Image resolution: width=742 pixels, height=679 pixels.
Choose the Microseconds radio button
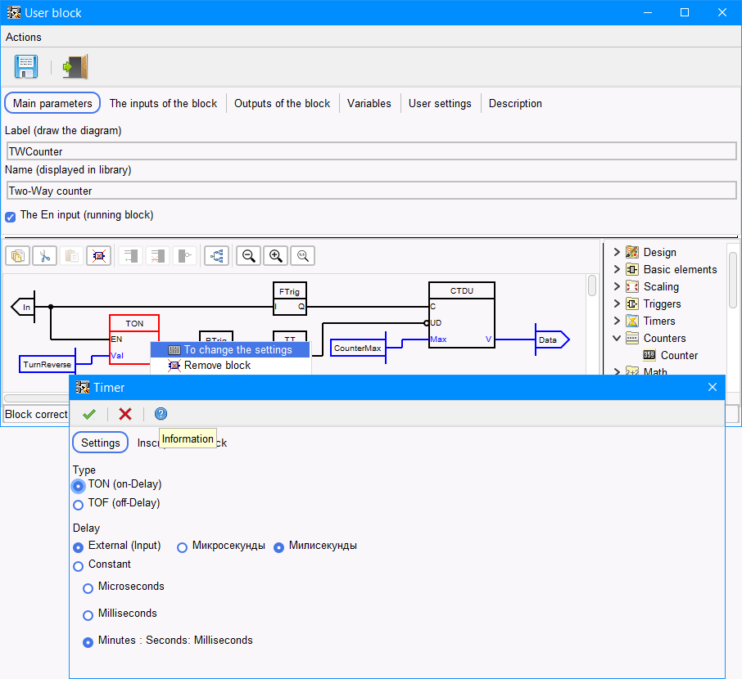point(88,587)
